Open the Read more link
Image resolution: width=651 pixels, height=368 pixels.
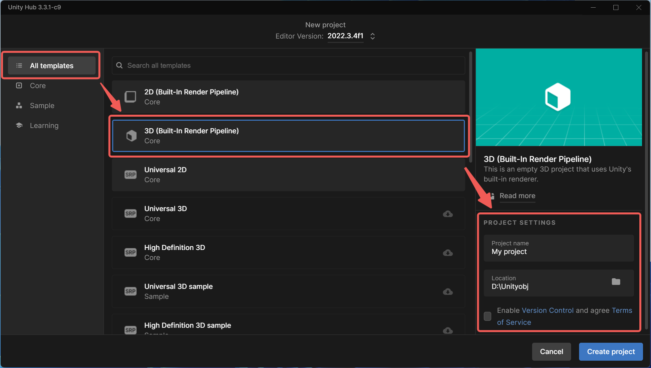click(517, 196)
